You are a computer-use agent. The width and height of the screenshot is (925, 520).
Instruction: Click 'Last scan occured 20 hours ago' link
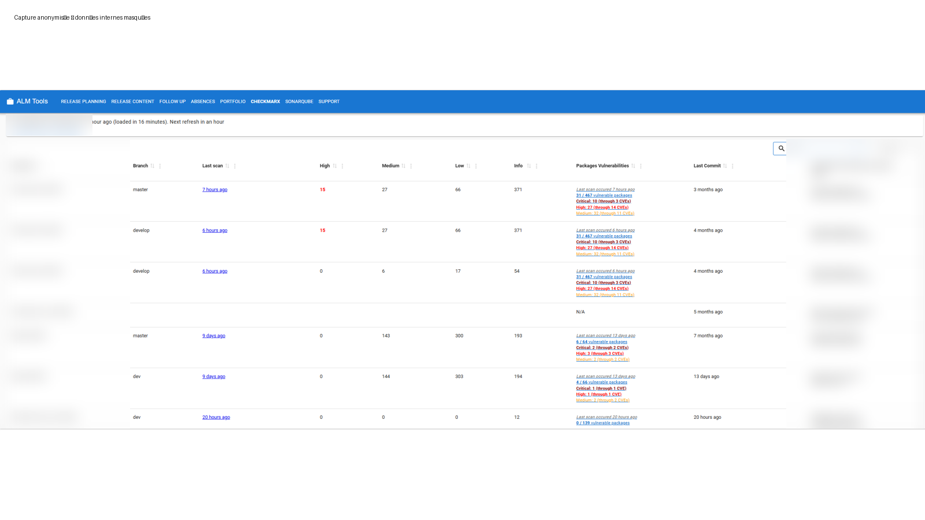pyautogui.click(x=606, y=417)
